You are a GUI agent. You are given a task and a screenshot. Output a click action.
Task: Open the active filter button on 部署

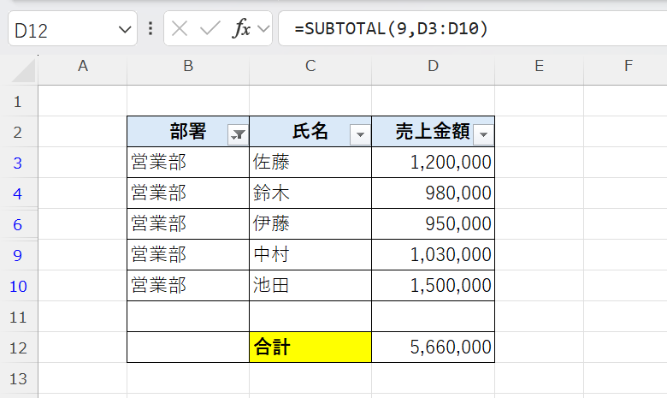pos(238,134)
